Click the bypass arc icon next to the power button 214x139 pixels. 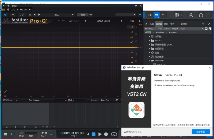coord(13,15)
